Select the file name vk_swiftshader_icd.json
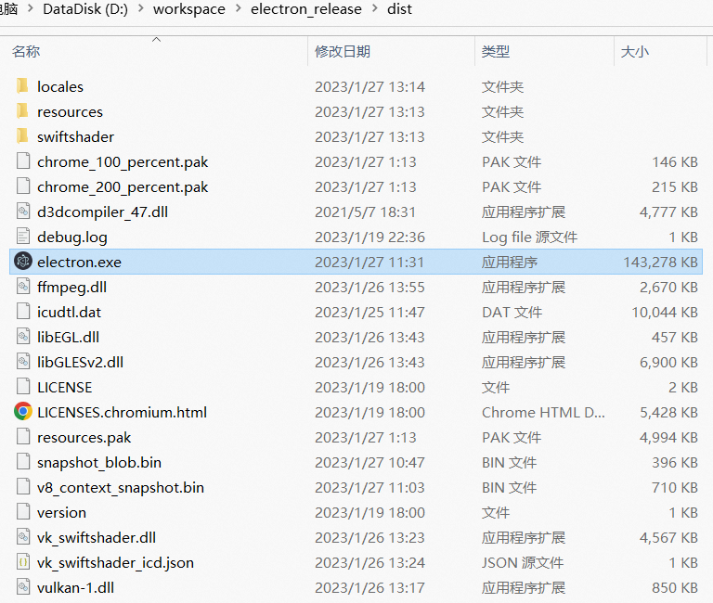The height and width of the screenshot is (603, 713). [x=115, y=562]
